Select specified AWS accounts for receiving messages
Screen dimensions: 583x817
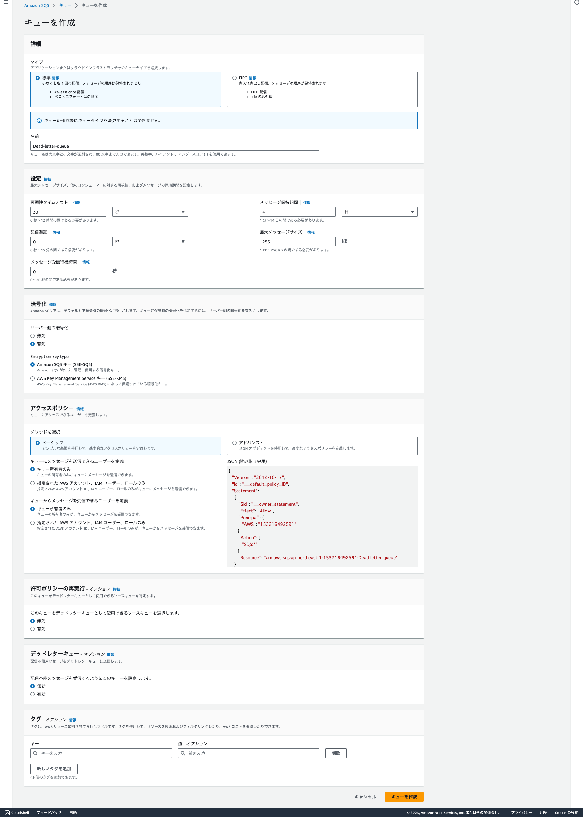coord(33,523)
